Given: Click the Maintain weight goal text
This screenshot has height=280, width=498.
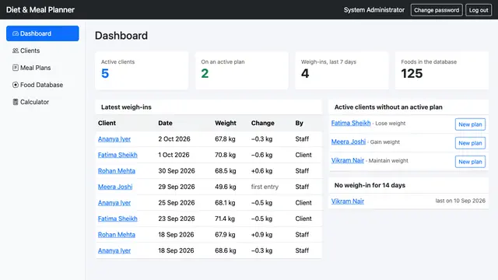Looking at the screenshot, I should pyautogui.click(x=388, y=161).
